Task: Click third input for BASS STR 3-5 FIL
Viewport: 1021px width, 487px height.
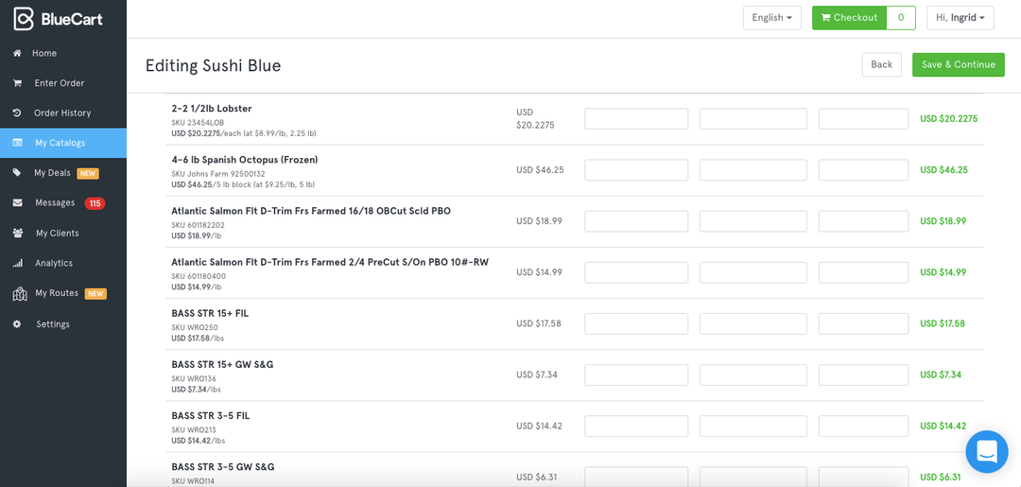Action: coord(863,426)
